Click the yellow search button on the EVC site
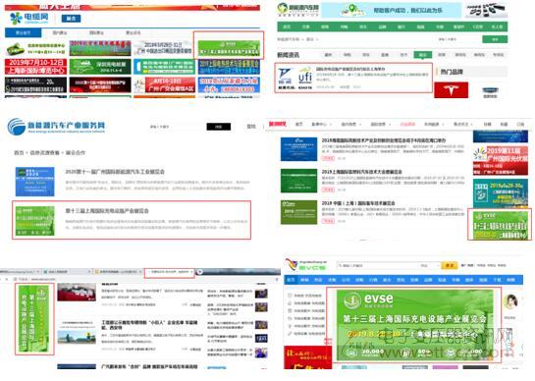The image size is (535, 381). coord(450,265)
